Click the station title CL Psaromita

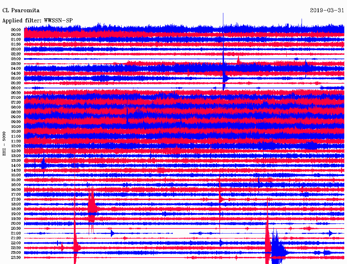[21, 10]
